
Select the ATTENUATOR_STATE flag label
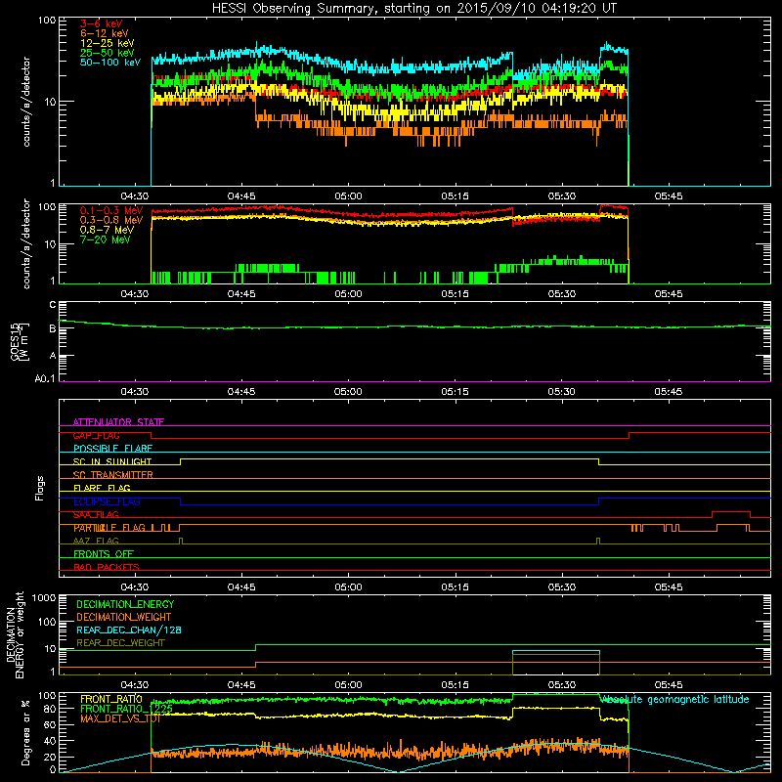point(118,422)
